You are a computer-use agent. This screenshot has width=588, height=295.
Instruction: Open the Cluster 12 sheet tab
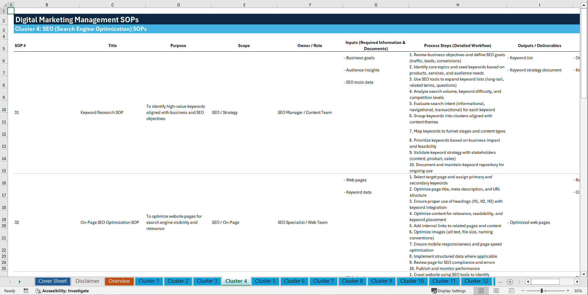click(x=476, y=281)
